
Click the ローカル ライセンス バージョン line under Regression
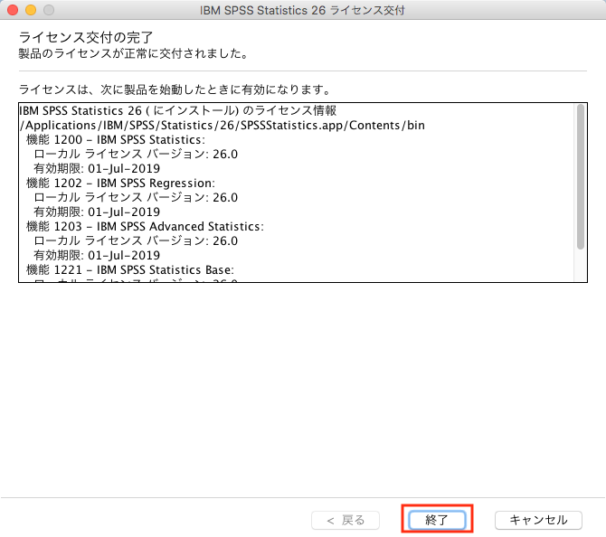[136, 197]
